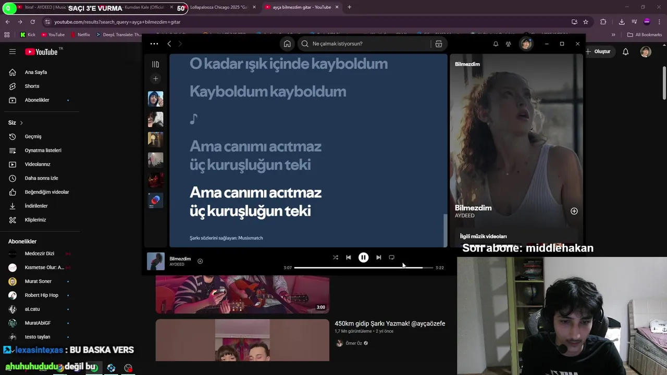The image size is (667, 375).
Task: Toggle repeat in Spotify player
Action: (392, 257)
